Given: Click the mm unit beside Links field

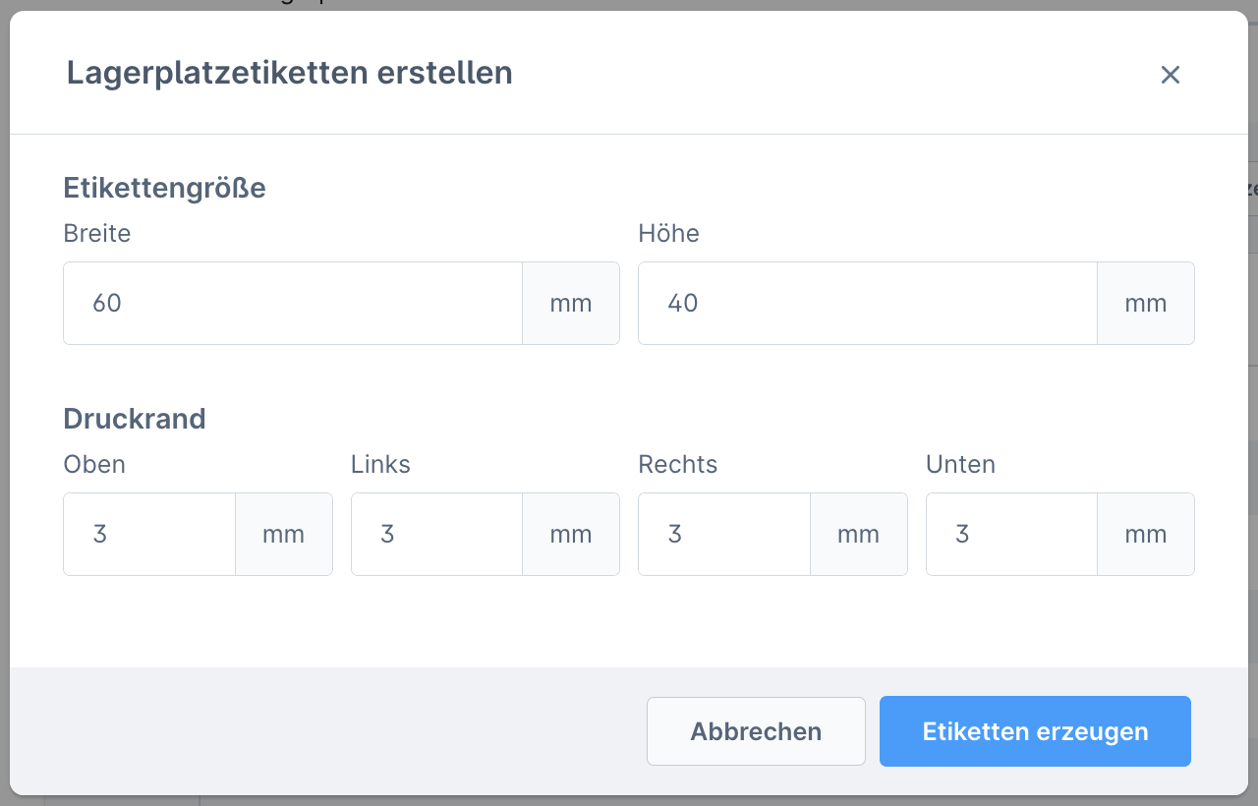Looking at the screenshot, I should click(x=571, y=534).
